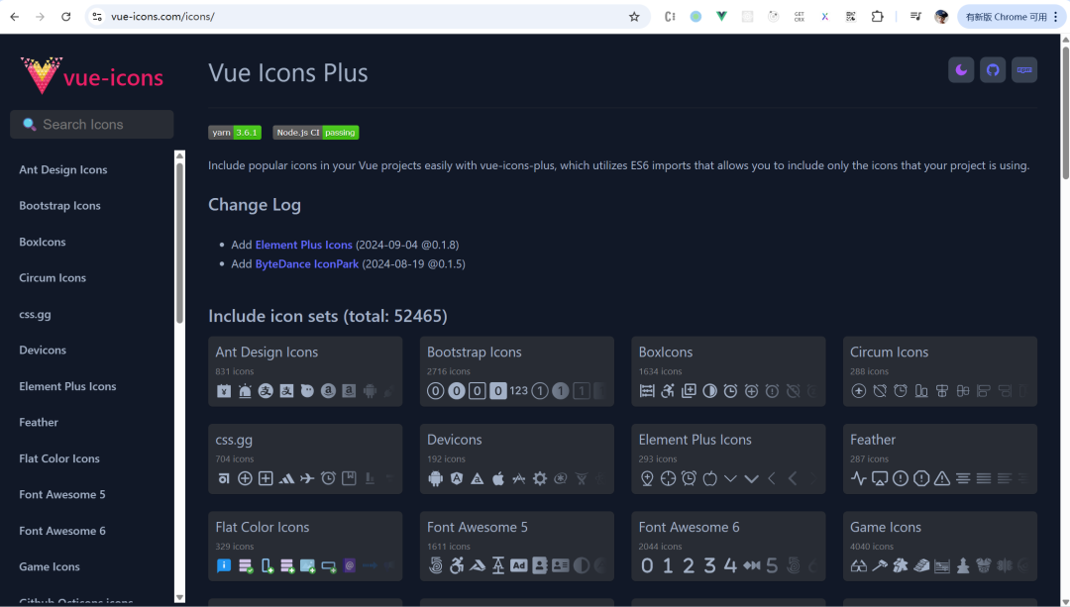The width and height of the screenshot is (1070, 607).
Task: Click the circled Amazon icon in Ant Design card
Action: click(328, 391)
